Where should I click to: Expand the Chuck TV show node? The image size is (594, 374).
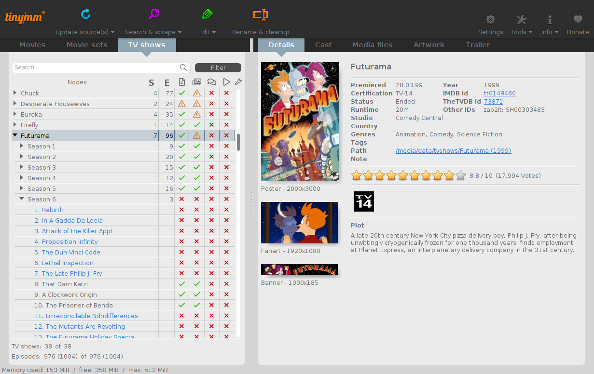click(x=15, y=93)
